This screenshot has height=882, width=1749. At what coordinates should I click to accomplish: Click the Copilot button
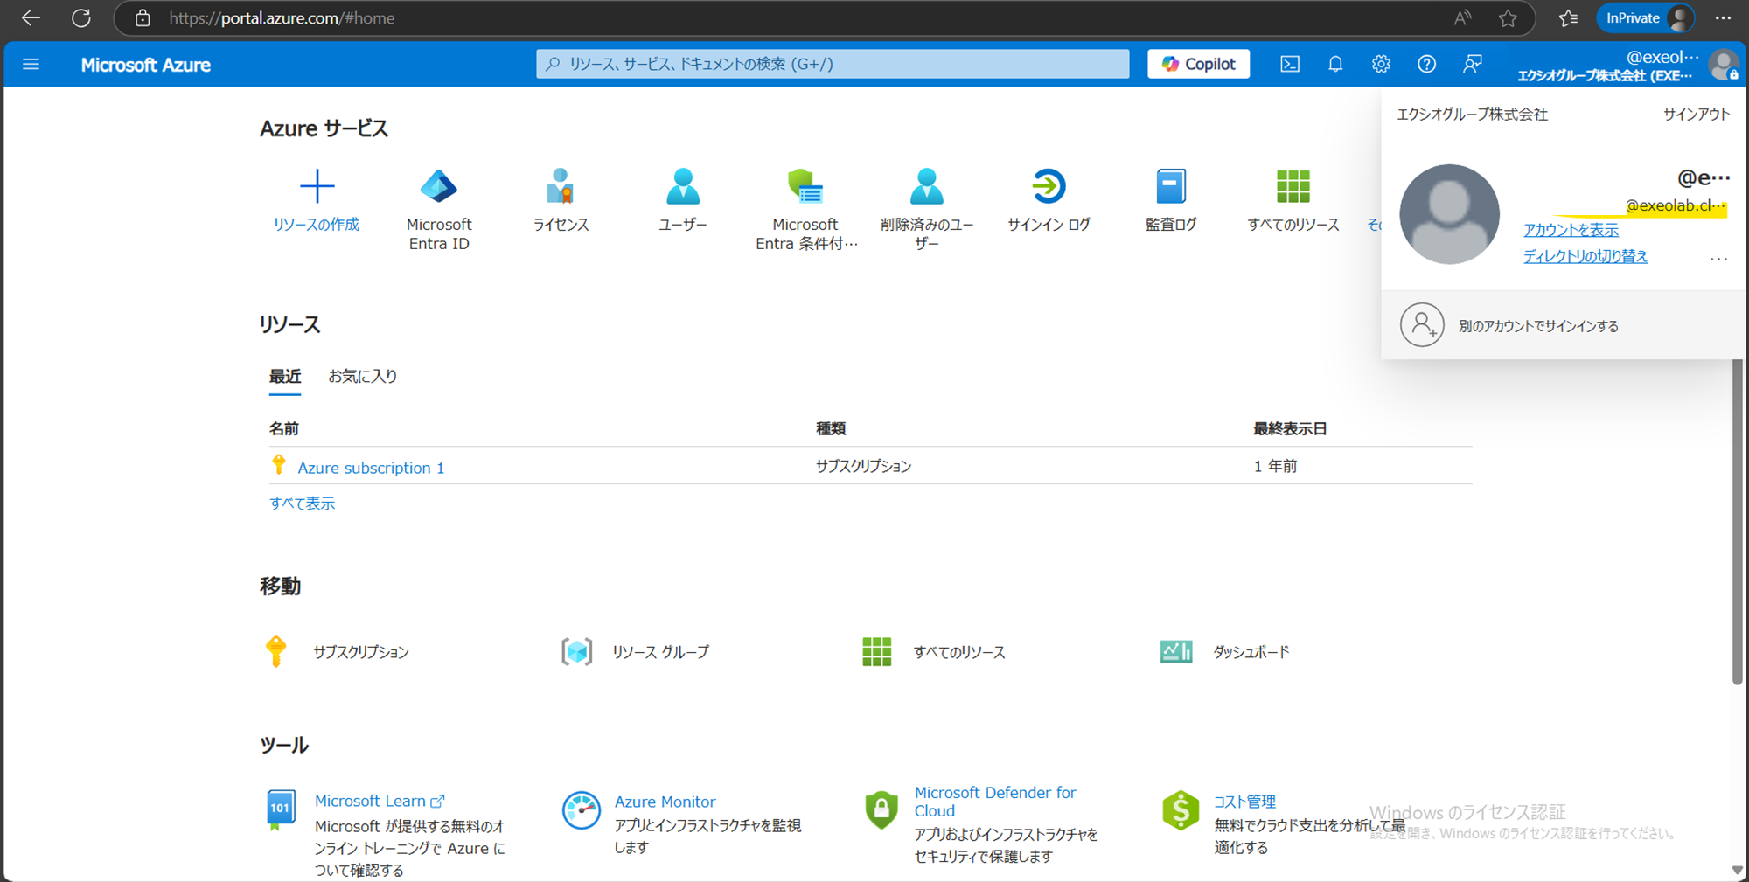point(1198,64)
